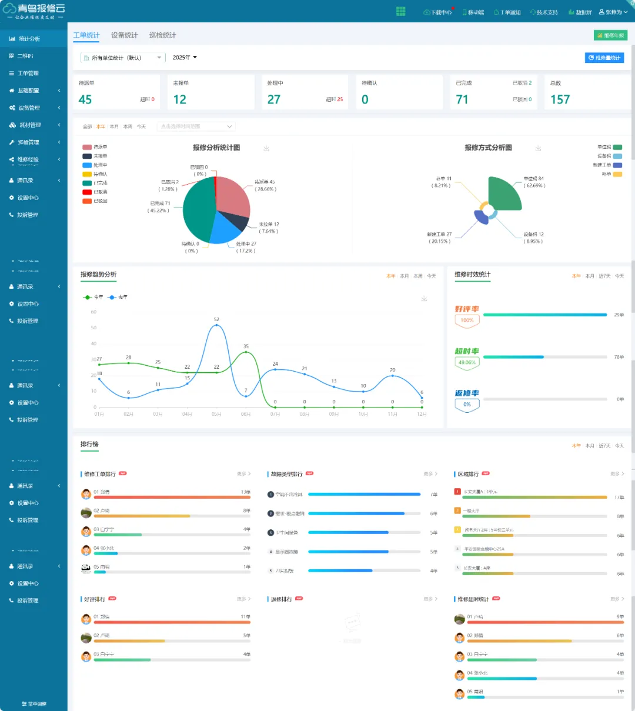This screenshot has height=711, width=635.
Task: Open the 所有单位统计 unit dropdown
Action: pos(122,58)
